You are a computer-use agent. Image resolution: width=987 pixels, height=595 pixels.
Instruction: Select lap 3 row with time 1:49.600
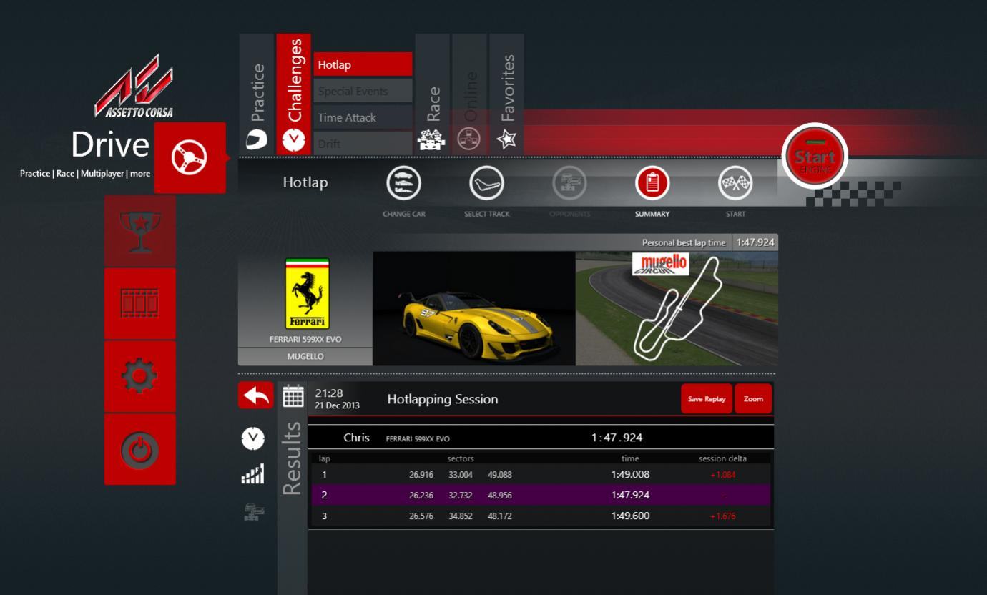click(x=540, y=516)
